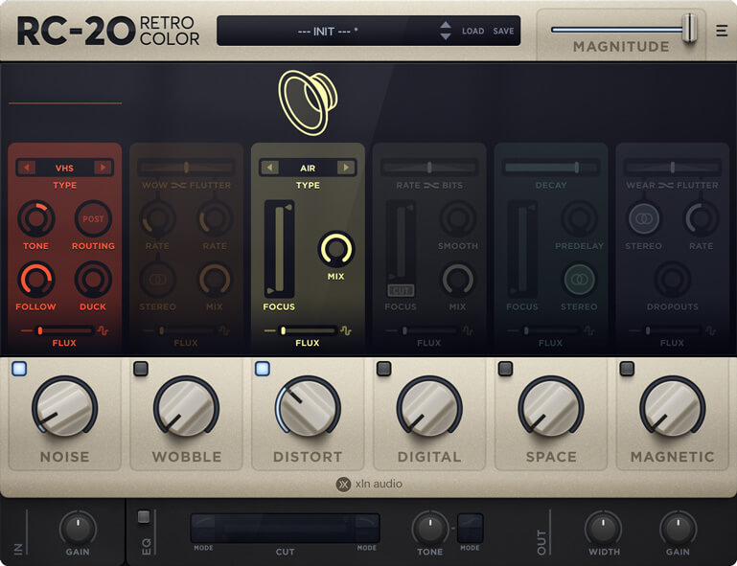
Task: Enable the EQ section toggle
Action: point(144,517)
